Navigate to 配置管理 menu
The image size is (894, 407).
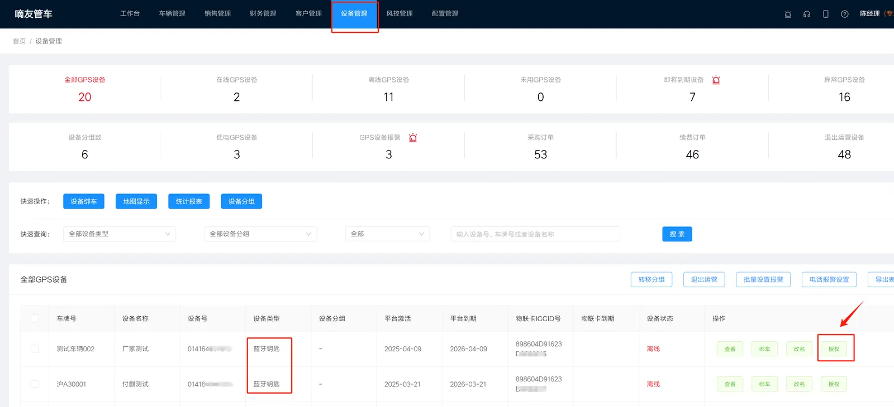(445, 14)
